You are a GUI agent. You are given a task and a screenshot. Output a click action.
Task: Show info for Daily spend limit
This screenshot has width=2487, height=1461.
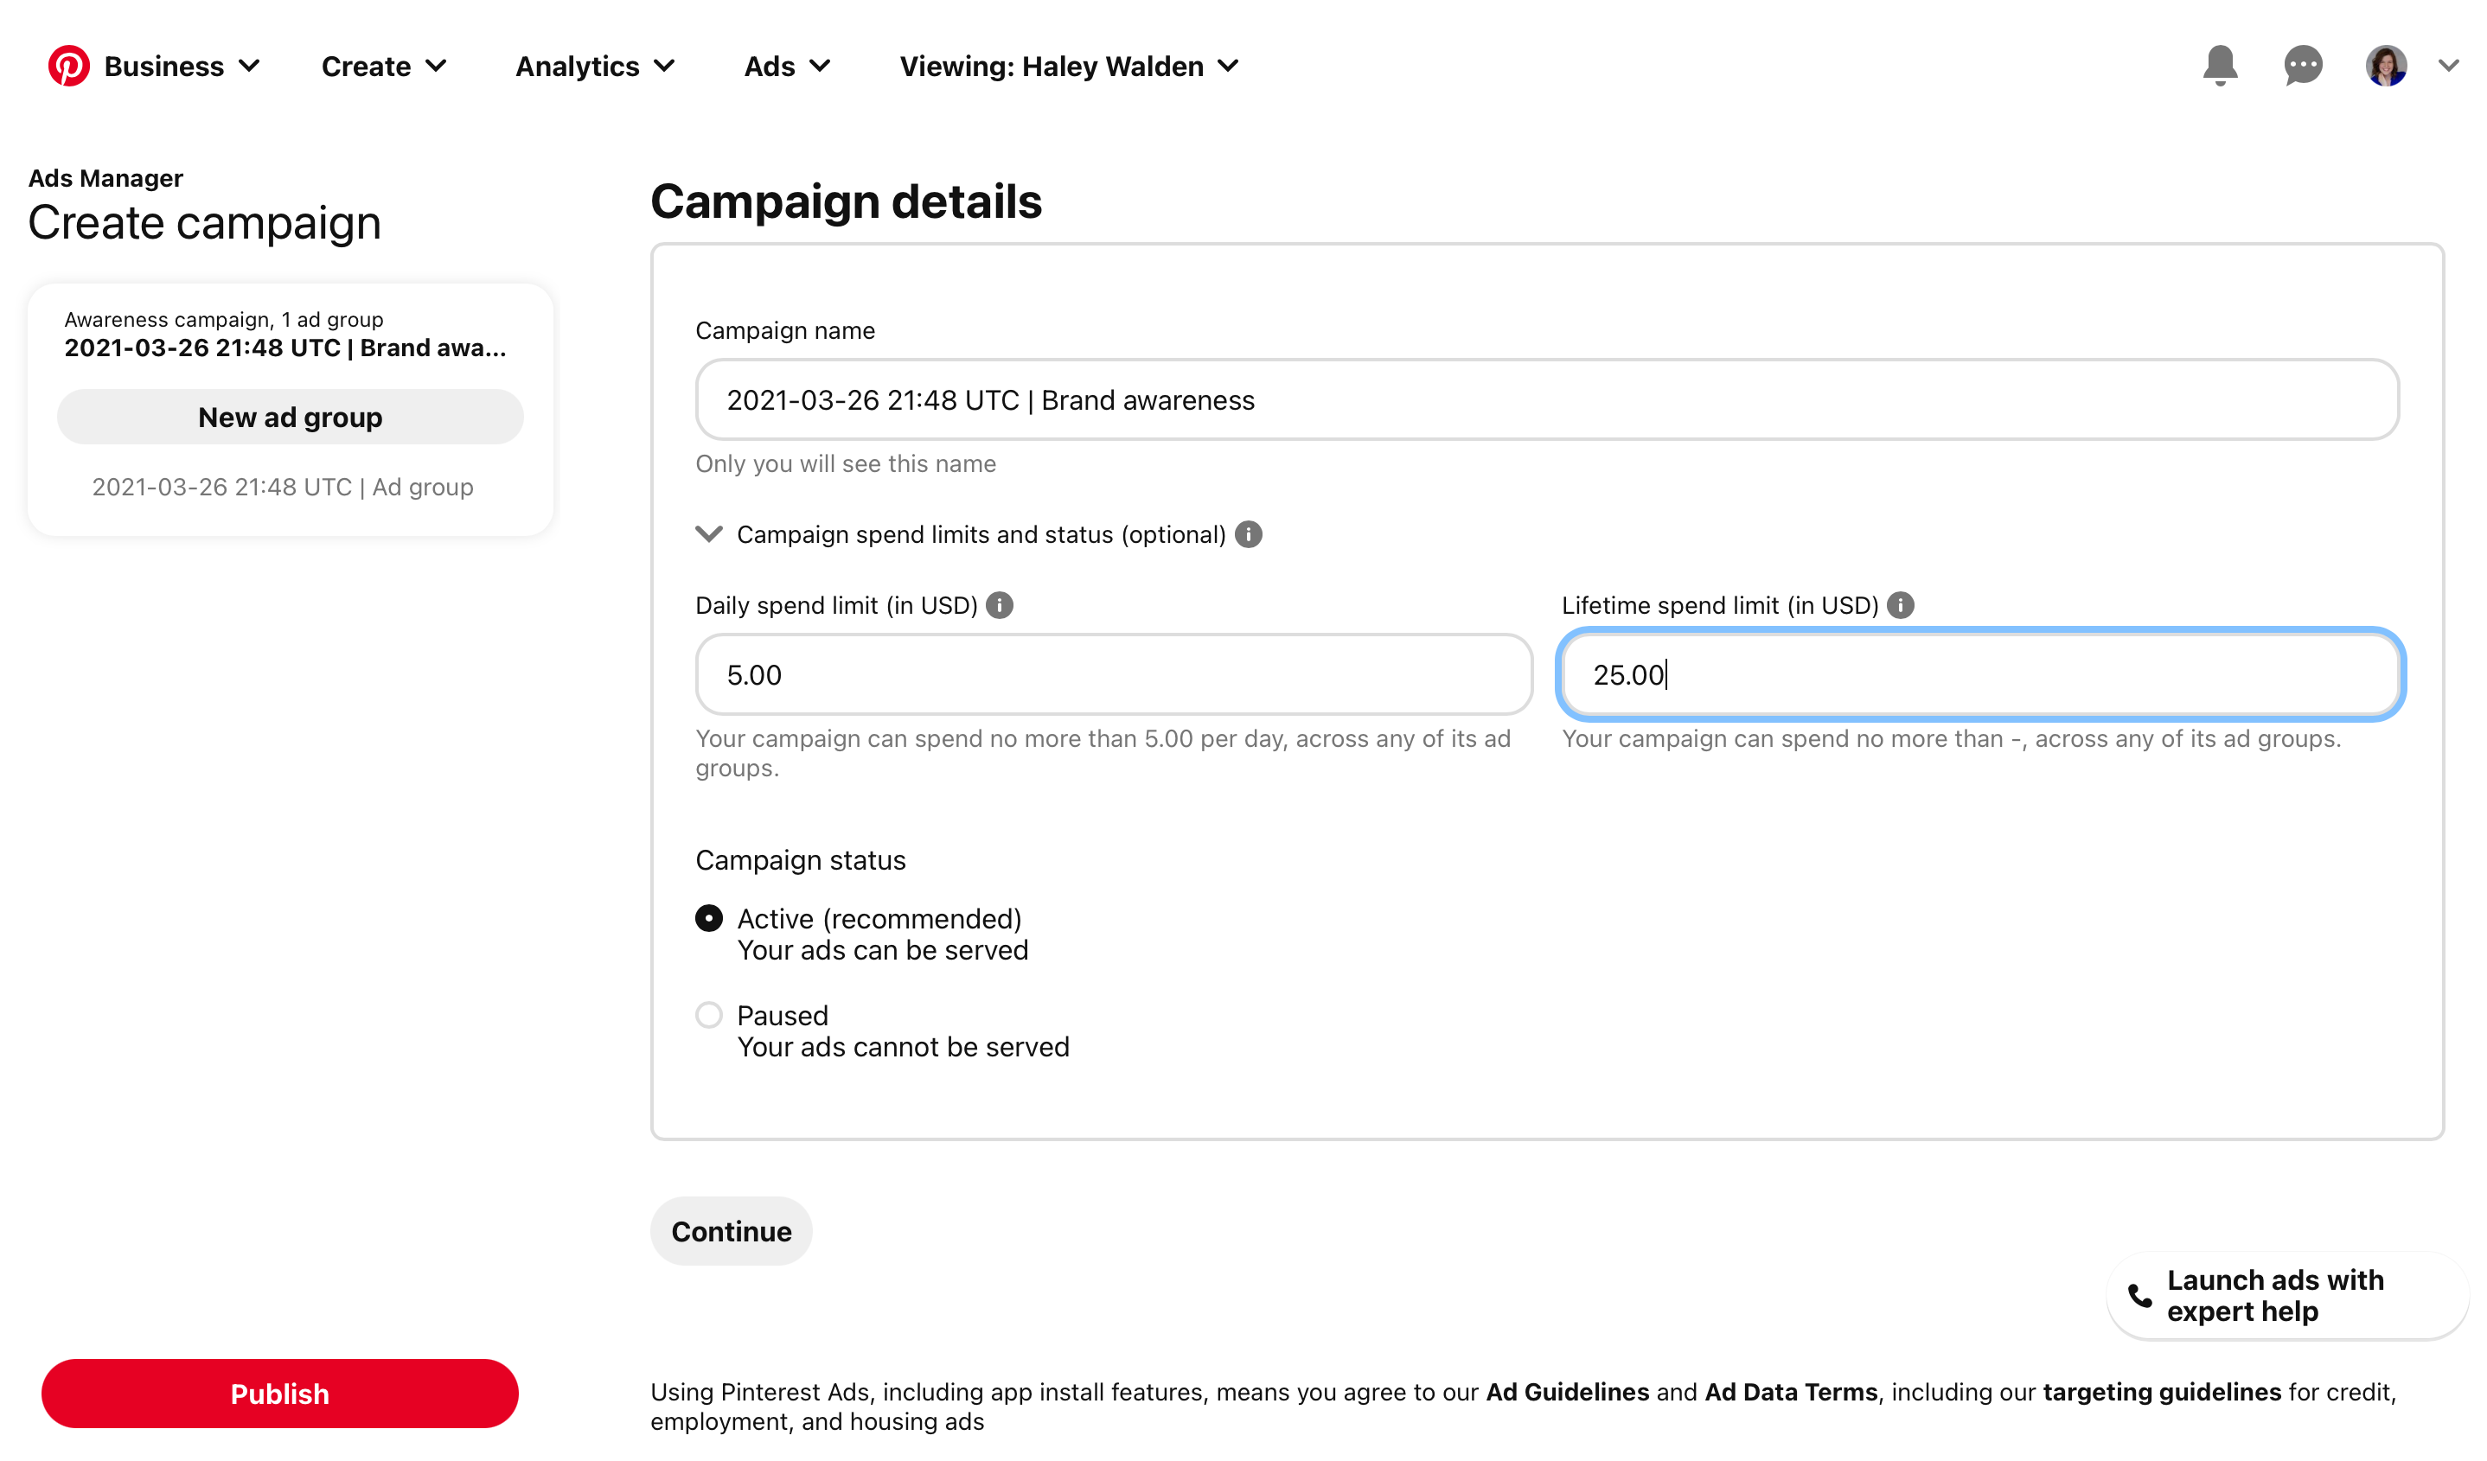coord(1000,606)
